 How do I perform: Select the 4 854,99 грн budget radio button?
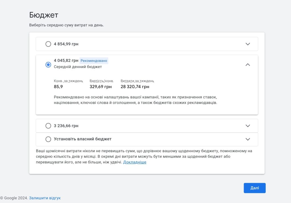click(48, 44)
